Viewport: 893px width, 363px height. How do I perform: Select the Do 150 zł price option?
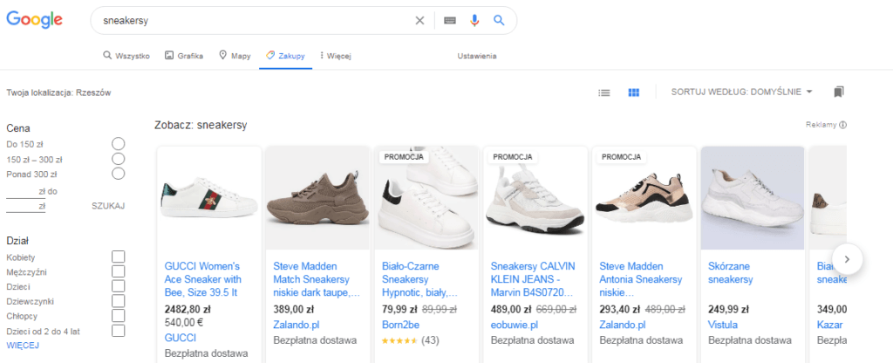(x=118, y=143)
